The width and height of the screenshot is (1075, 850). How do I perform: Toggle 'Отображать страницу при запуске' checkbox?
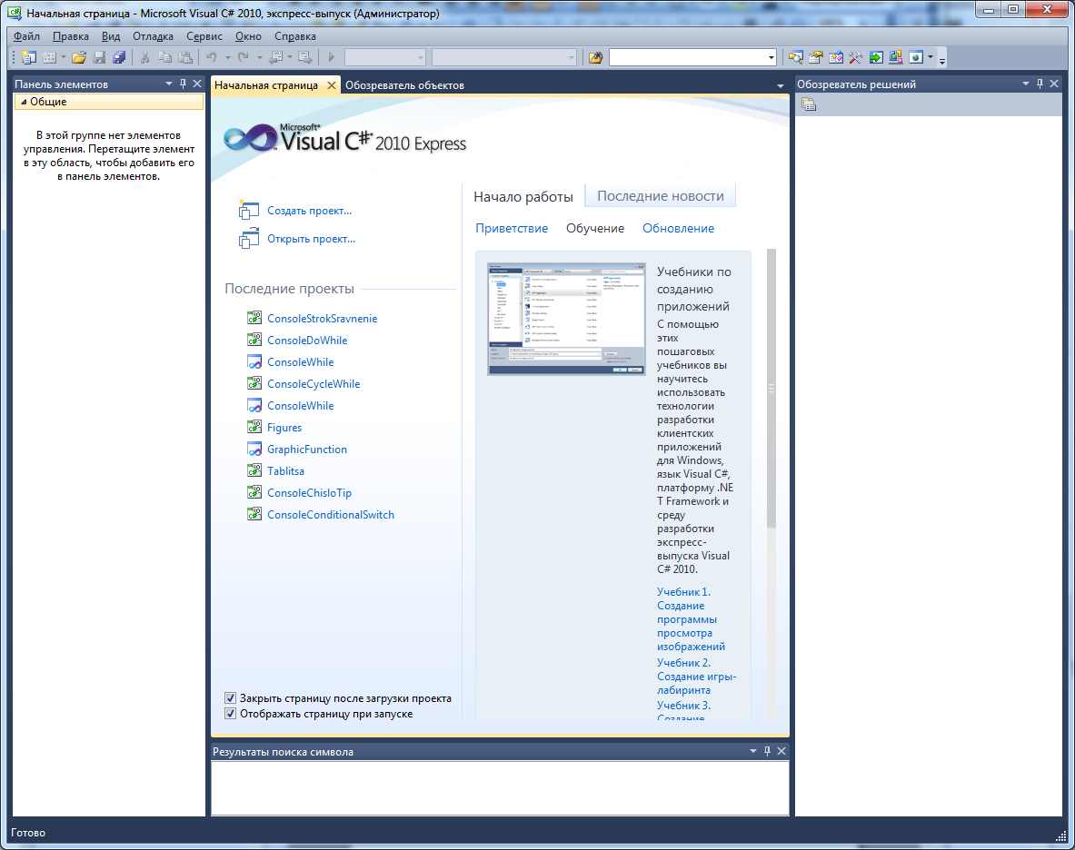pyautogui.click(x=231, y=714)
